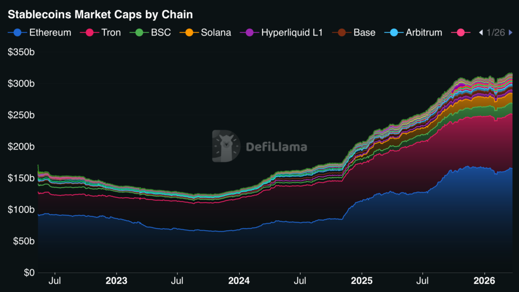Viewport: 519px width, 292px height.
Task: Toggle the Tron series label
Action: tap(111, 32)
